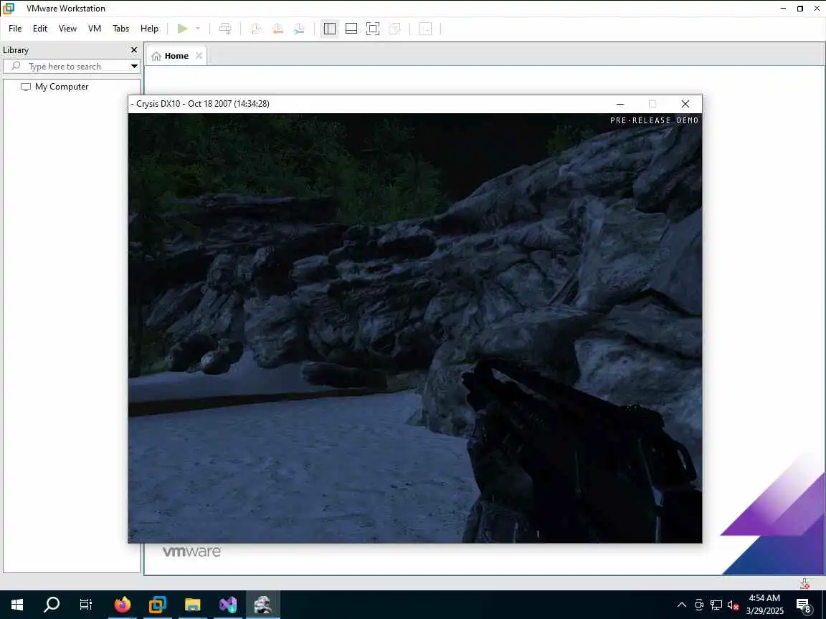
Task: Open the taskbar clock showing 4:54 AM
Action: (x=765, y=605)
